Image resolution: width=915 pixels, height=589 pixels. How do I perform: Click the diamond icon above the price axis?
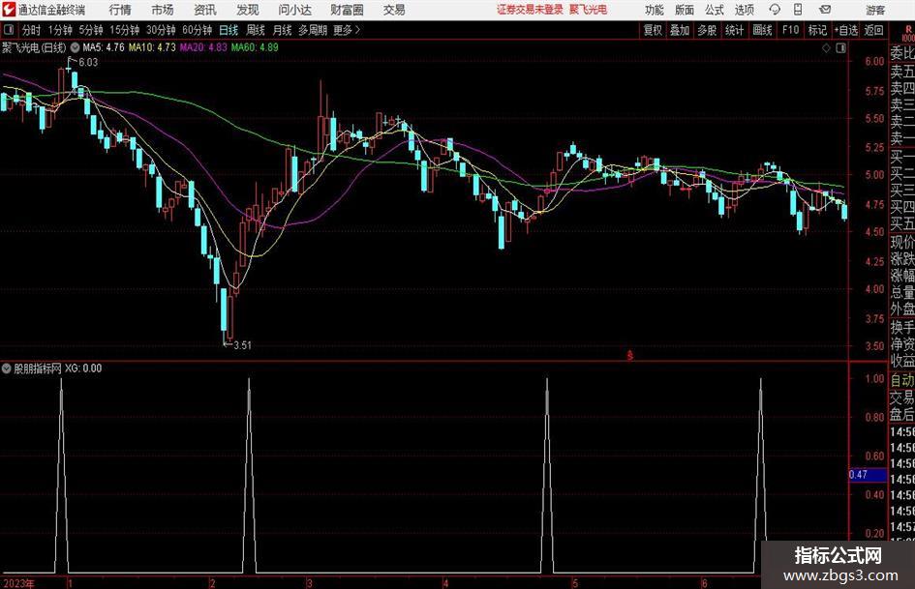(x=826, y=47)
